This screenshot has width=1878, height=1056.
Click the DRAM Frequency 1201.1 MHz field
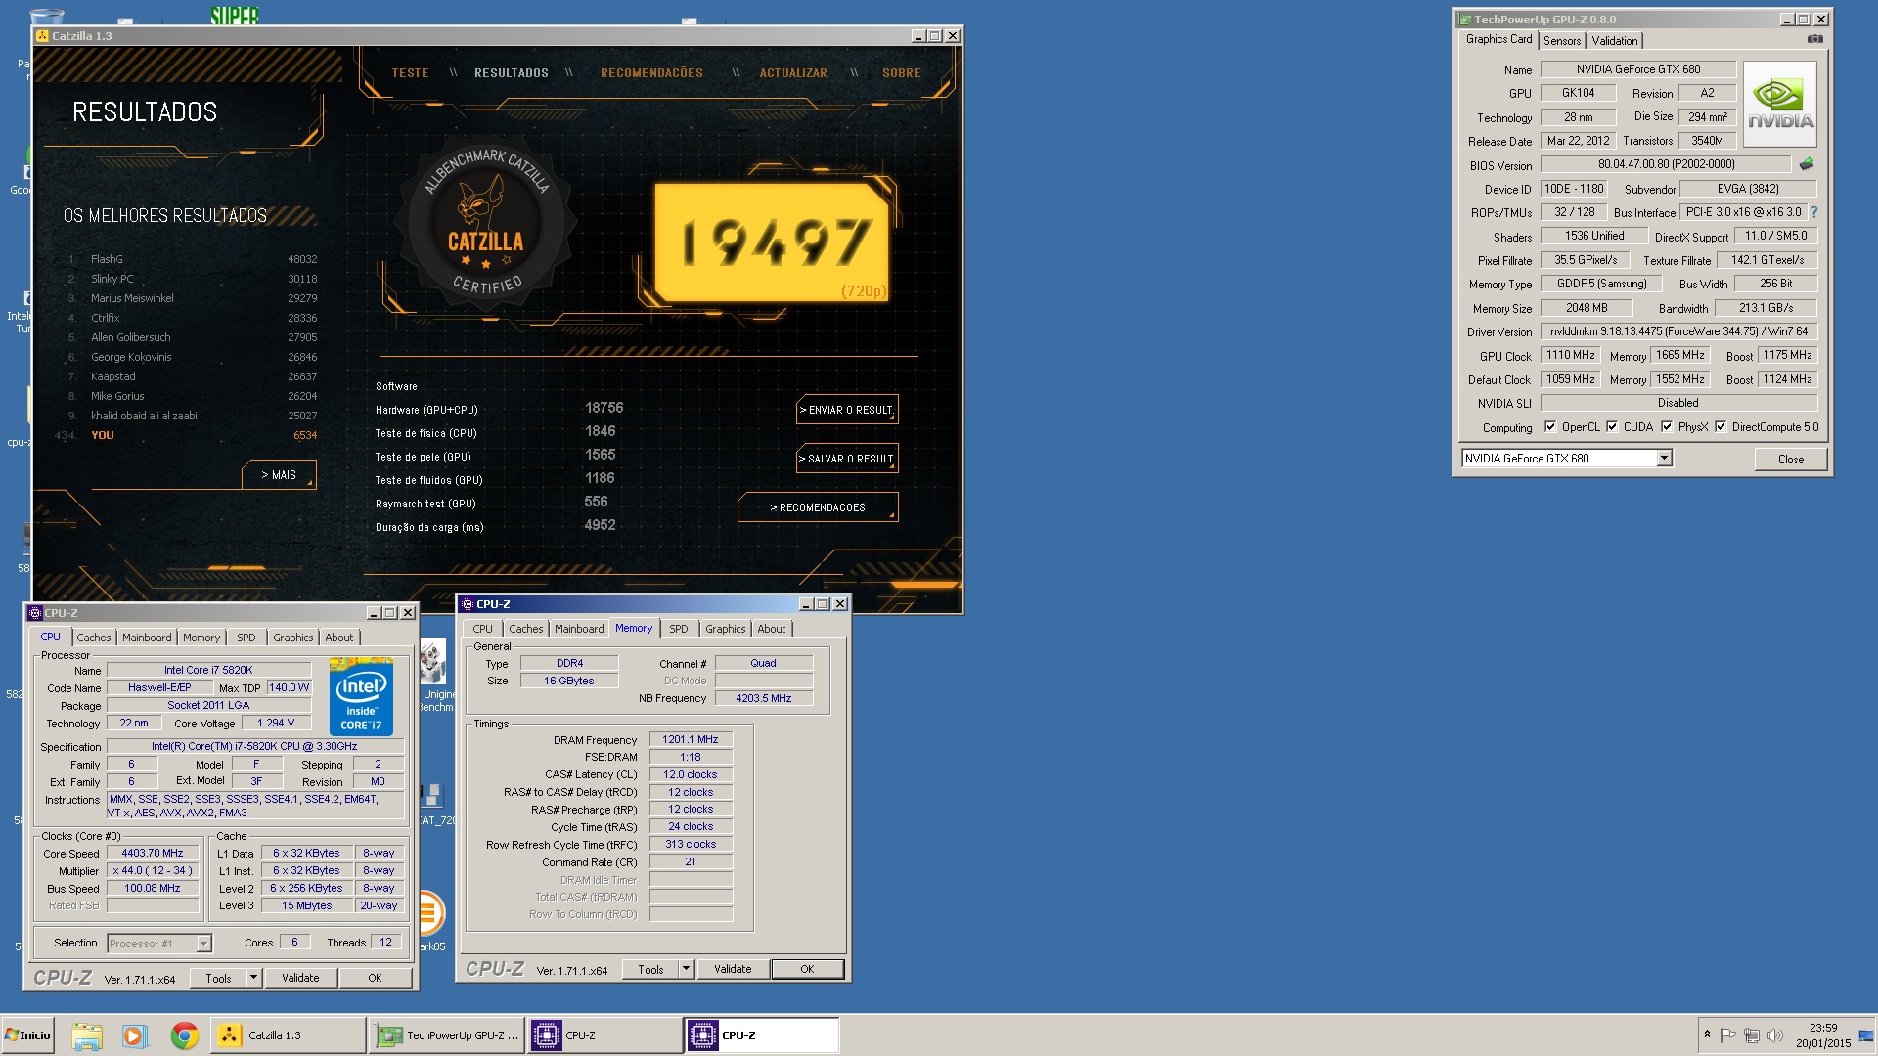pos(691,740)
